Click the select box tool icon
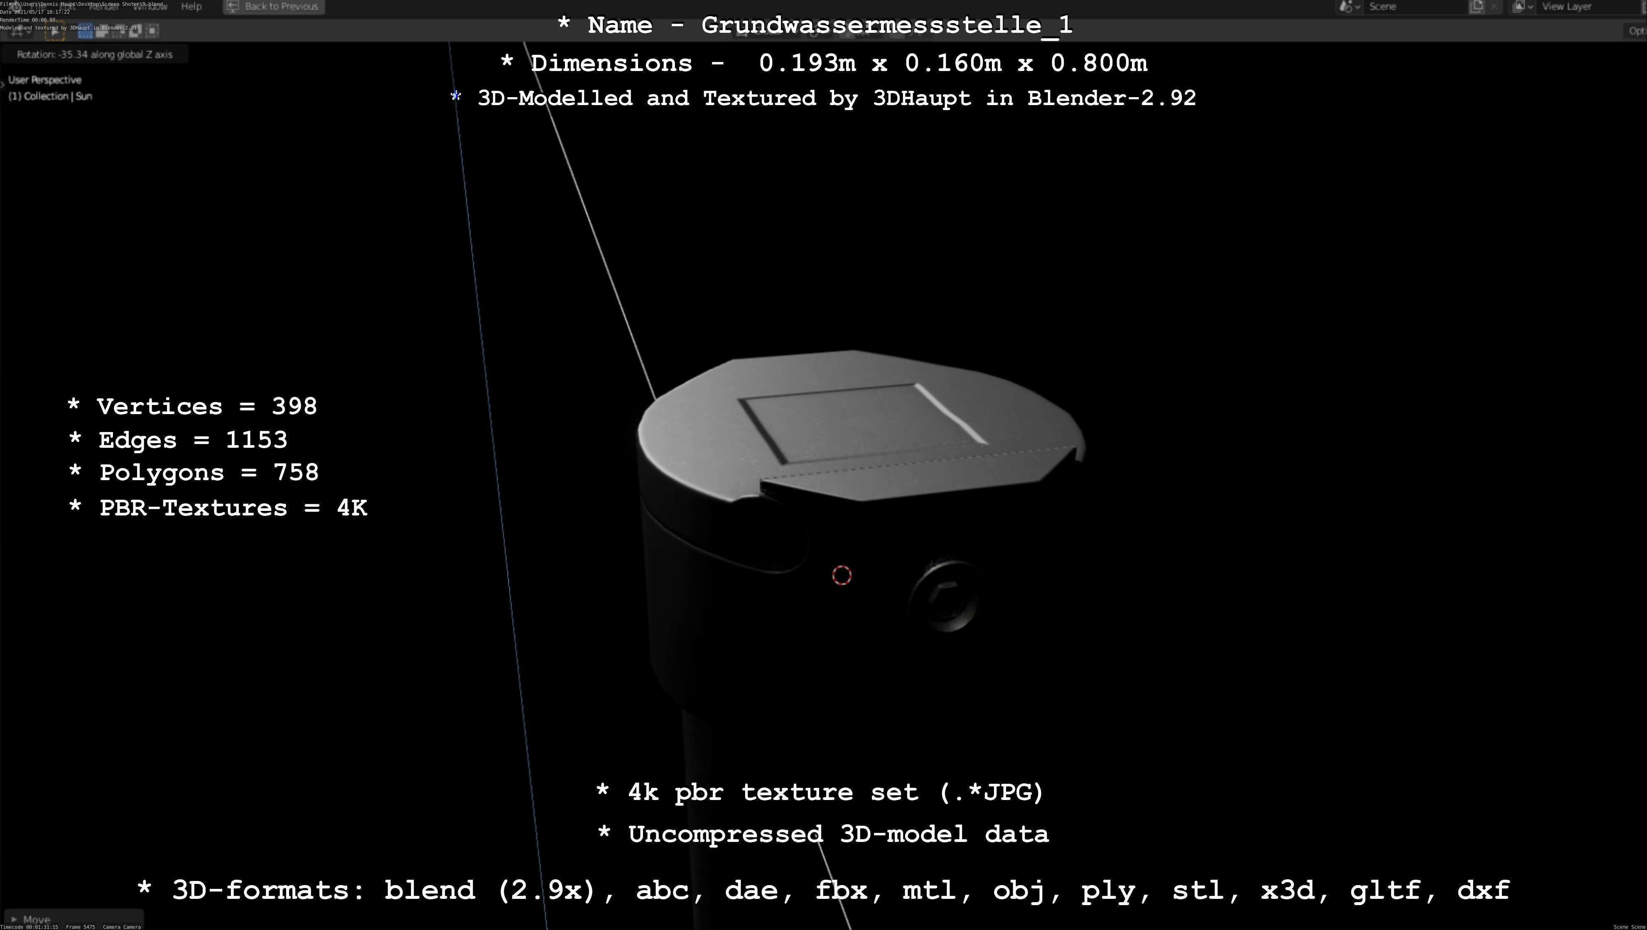 [55, 31]
